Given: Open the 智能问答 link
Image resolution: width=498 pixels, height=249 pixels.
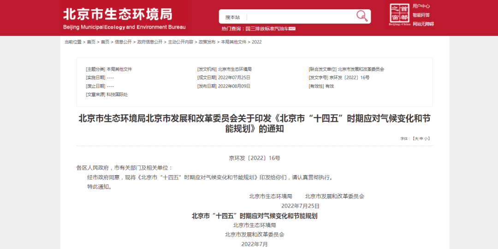Looking at the screenshot, I should click(421, 15).
